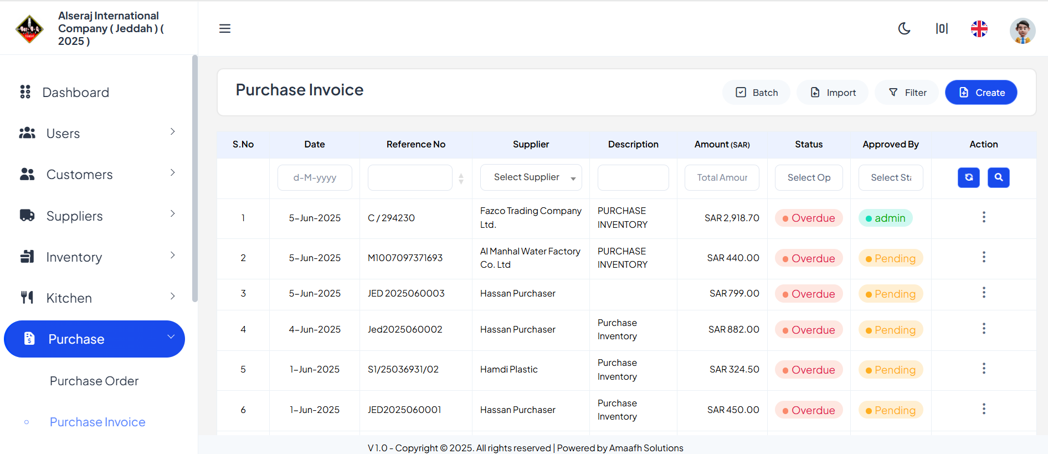The image size is (1048, 454).
Task: Click the blue reset filter icon
Action: click(x=968, y=177)
